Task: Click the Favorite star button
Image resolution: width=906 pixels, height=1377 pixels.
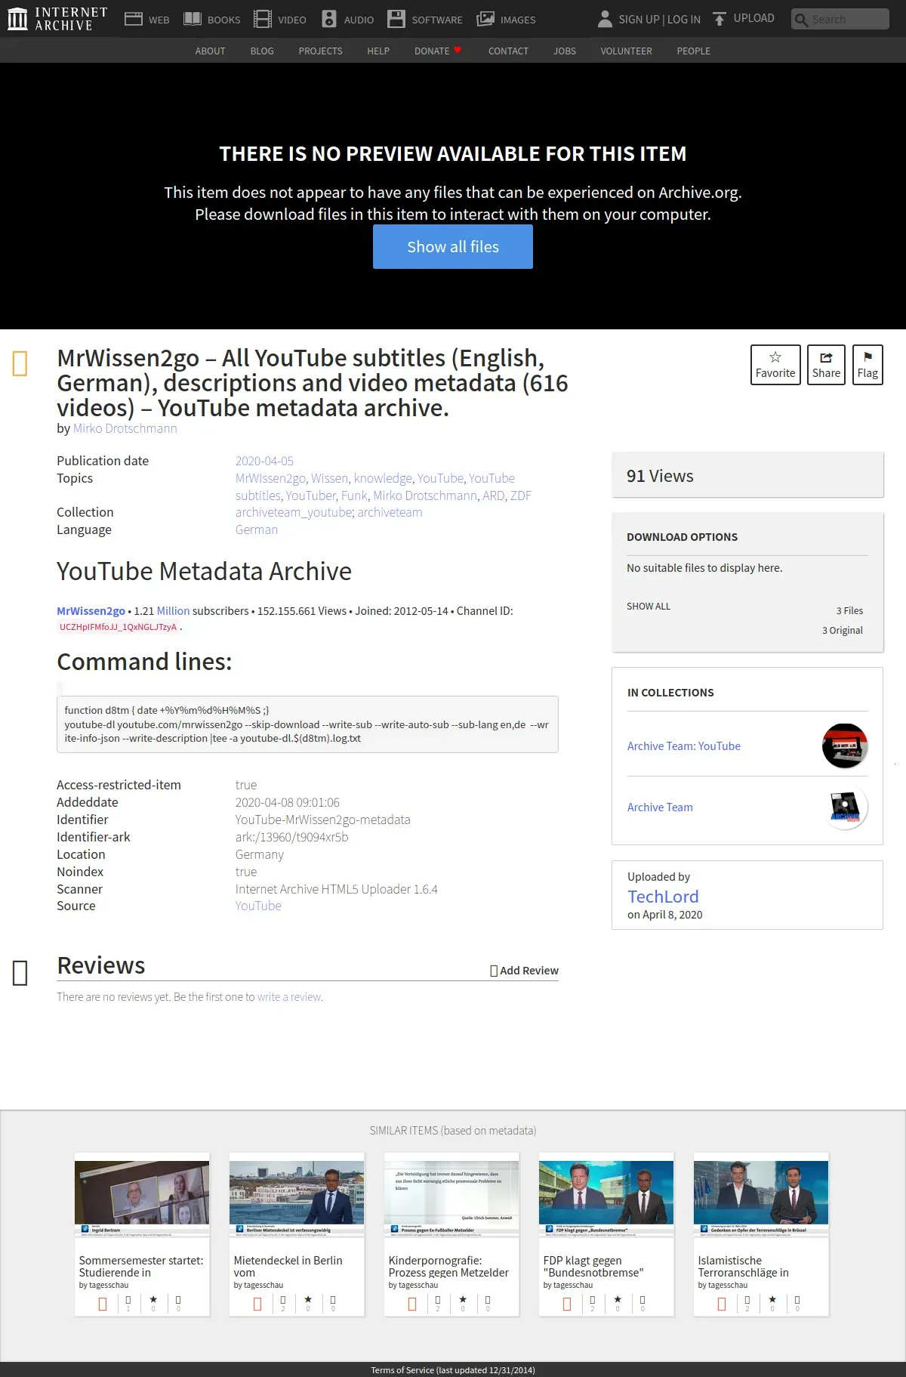Action: 775,365
